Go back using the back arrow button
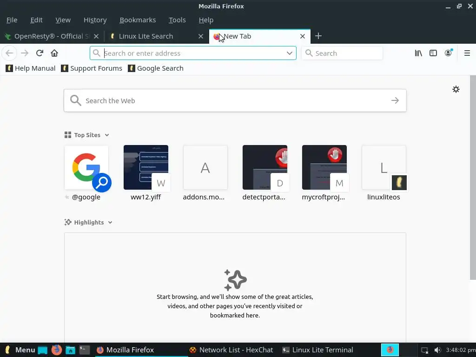 click(x=9, y=53)
